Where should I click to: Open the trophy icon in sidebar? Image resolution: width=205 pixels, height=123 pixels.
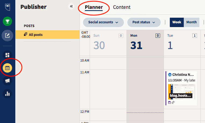(x=8, y=22)
